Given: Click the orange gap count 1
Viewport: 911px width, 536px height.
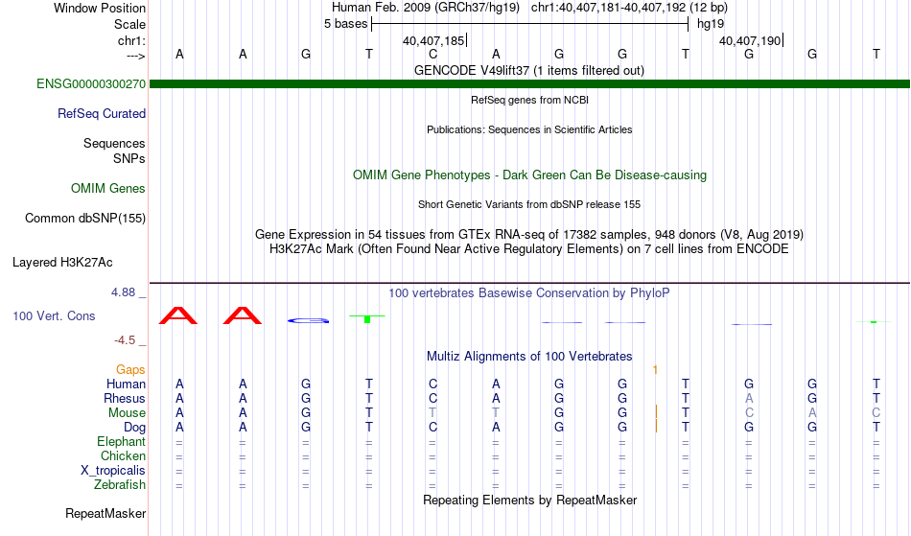Looking at the screenshot, I should point(655,370).
